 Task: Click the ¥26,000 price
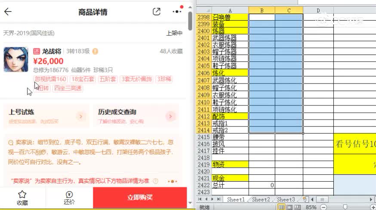click(48, 61)
